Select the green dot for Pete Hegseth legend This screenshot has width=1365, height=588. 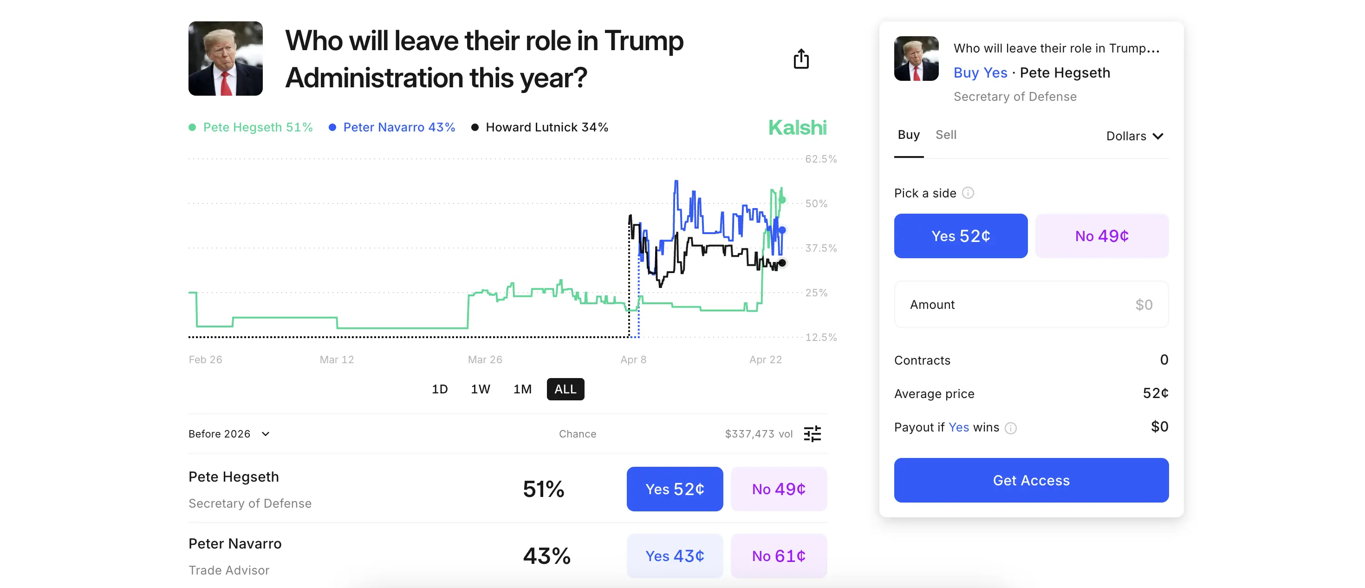(192, 127)
